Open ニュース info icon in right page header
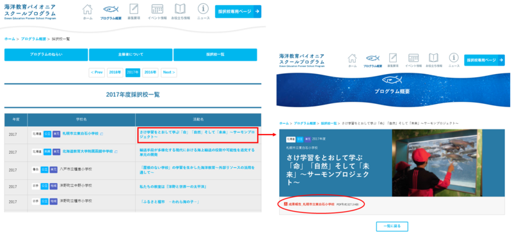Image resolution: width=512 pixels, height=236 pixels. click(x=454, y=60)
